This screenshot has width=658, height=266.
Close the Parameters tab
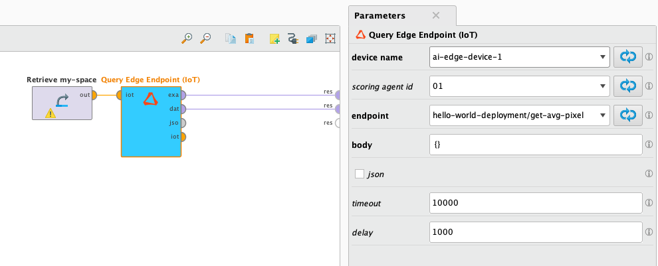click(436, 15)
